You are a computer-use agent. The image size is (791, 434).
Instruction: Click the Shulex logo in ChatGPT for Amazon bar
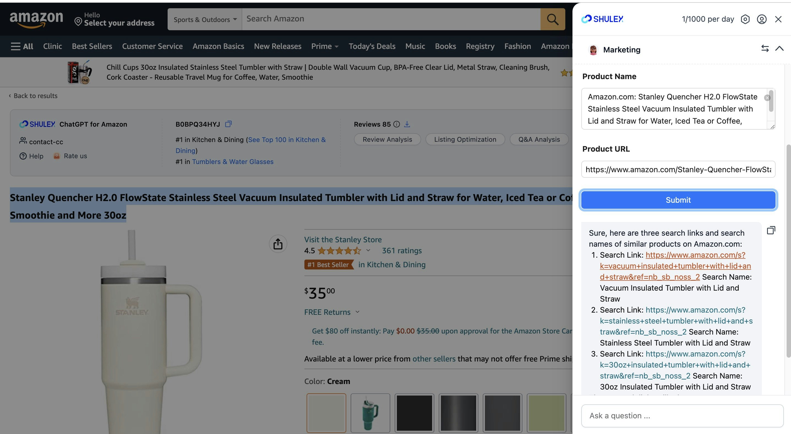click(37, 124)
